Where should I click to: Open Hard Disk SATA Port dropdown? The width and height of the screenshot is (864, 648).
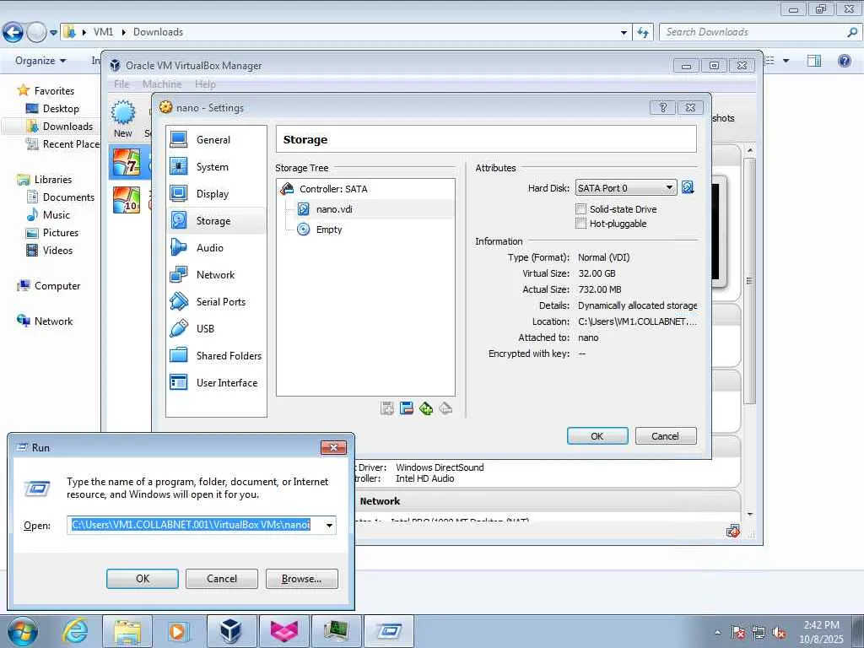[x=626, y=188]
